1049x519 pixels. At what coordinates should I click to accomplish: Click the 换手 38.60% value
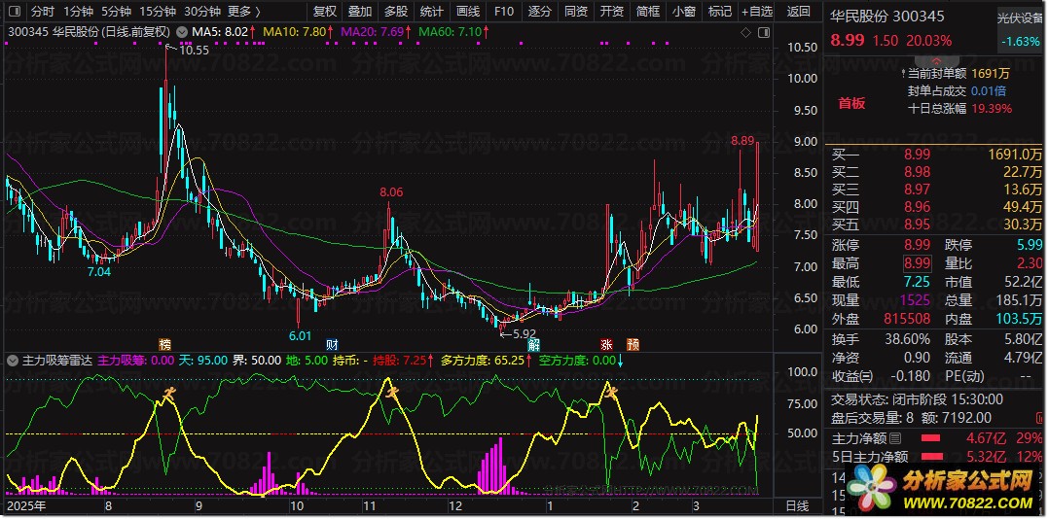pyautogui.click(x=907, y=338)
